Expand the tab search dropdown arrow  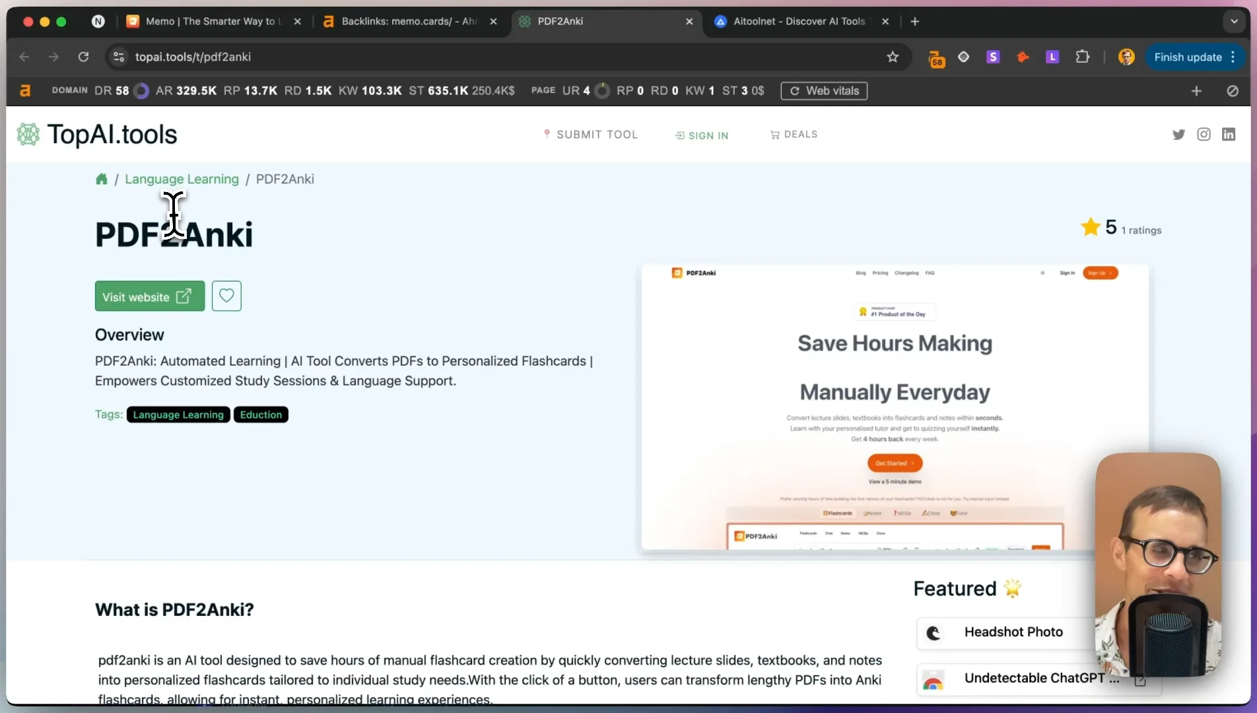click(1234, 21)
